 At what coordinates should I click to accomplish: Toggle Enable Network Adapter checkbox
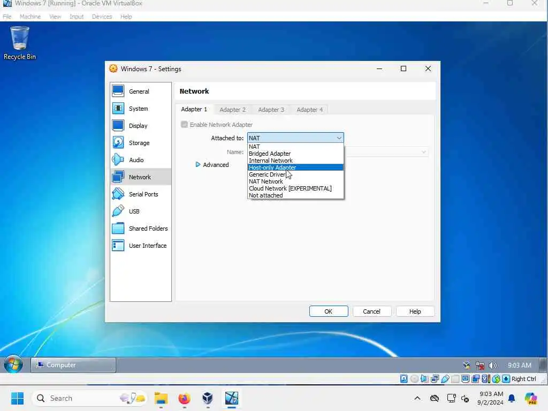click(184, 124)
